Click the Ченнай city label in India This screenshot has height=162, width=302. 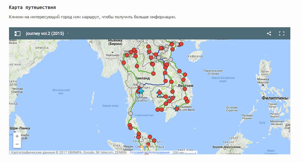17,89
